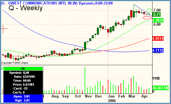Select the High 3.87 row
The image size is (171, 104).
point(23,100)
